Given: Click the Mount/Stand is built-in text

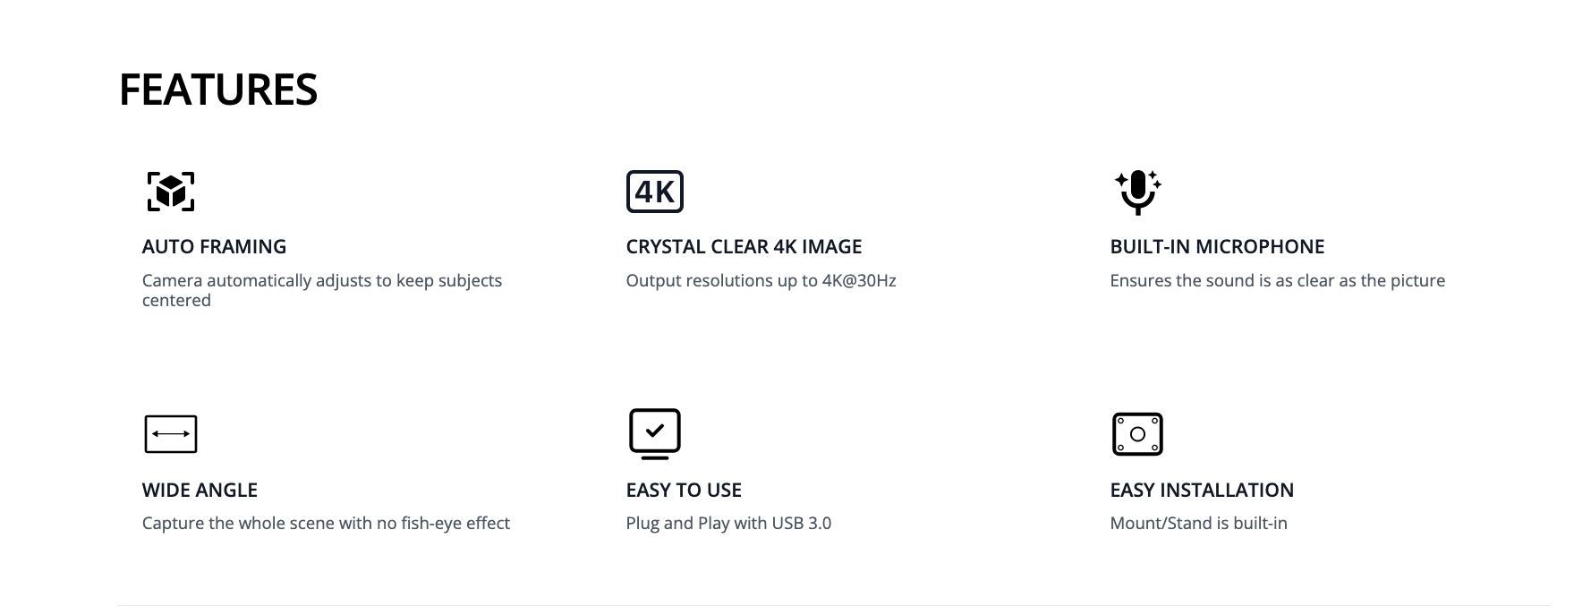Looking at the screenshot, I should point(1198,523).
